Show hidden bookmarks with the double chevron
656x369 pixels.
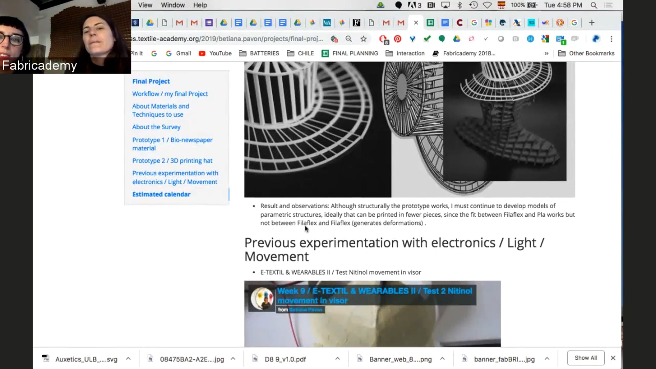[546, 53]
